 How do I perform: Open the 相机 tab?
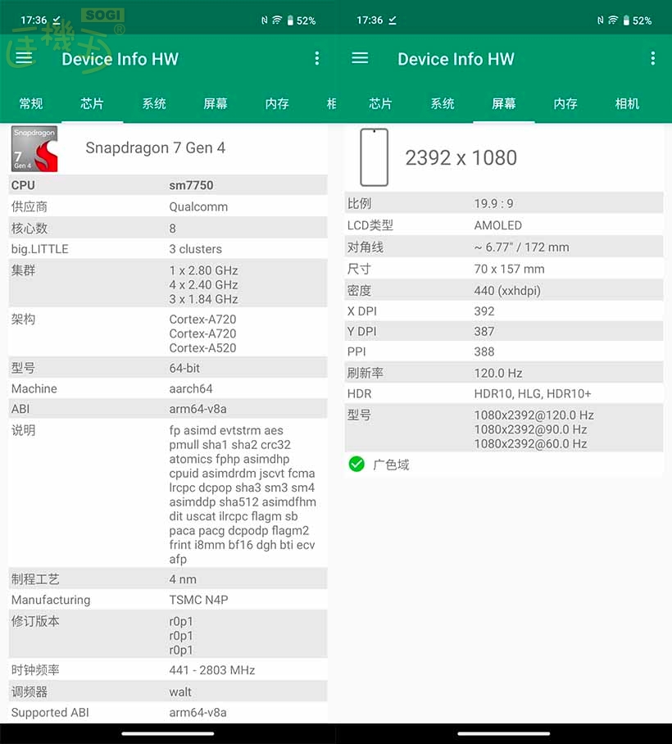pos(627,104)
